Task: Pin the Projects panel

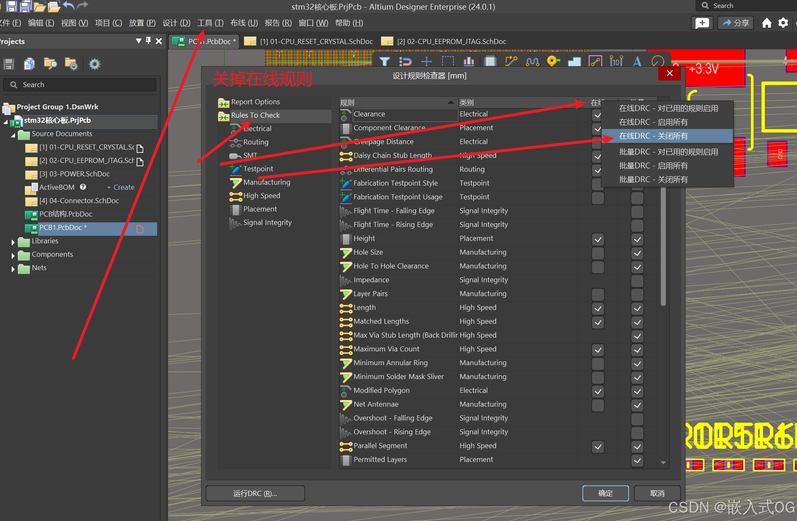Action: pyautogui.click(x=148, y=41)
